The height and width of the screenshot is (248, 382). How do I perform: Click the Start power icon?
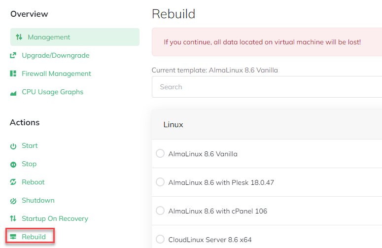click(x=13, y=146)
